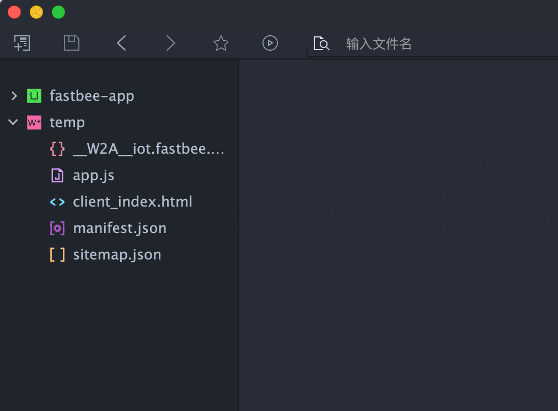558x411 pixels.
Task: Open client_index.html file
Action: pyautogui.click(x=133, y=202)
